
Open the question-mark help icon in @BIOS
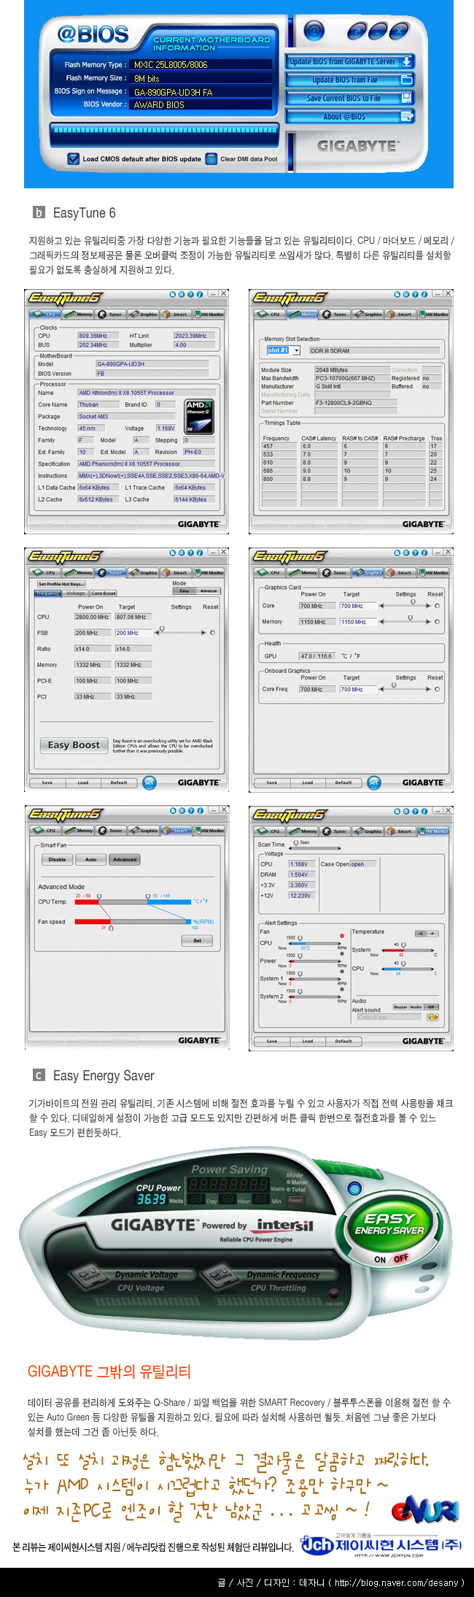pos(357,30)
